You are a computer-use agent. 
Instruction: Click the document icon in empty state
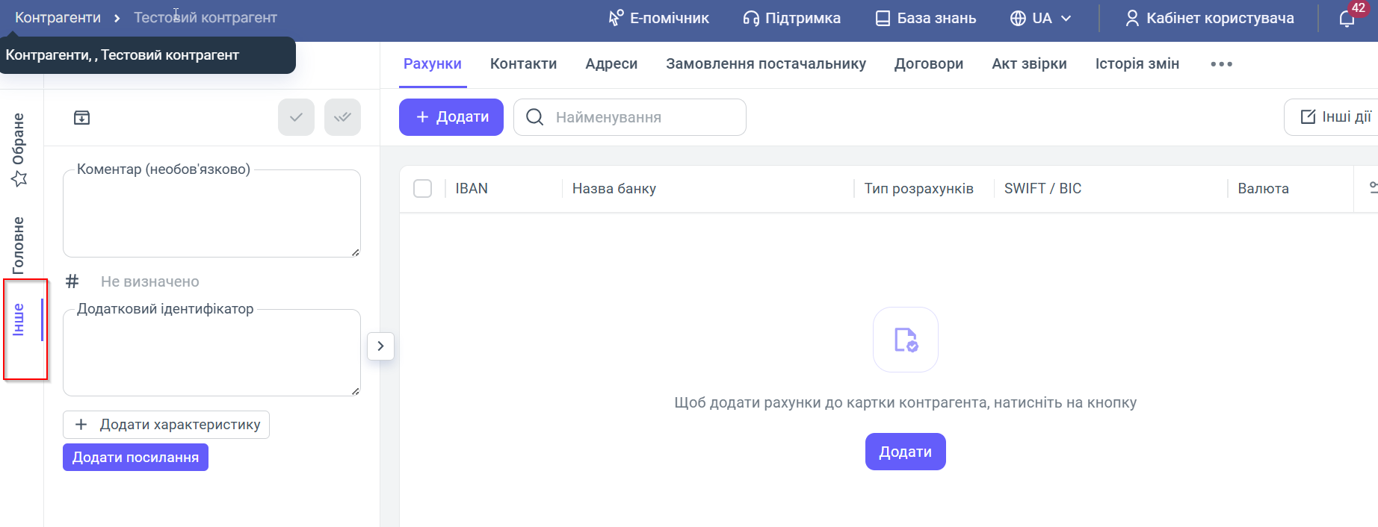pos(905,340)
